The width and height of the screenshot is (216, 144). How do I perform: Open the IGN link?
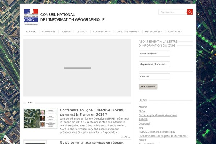(140, 128)
